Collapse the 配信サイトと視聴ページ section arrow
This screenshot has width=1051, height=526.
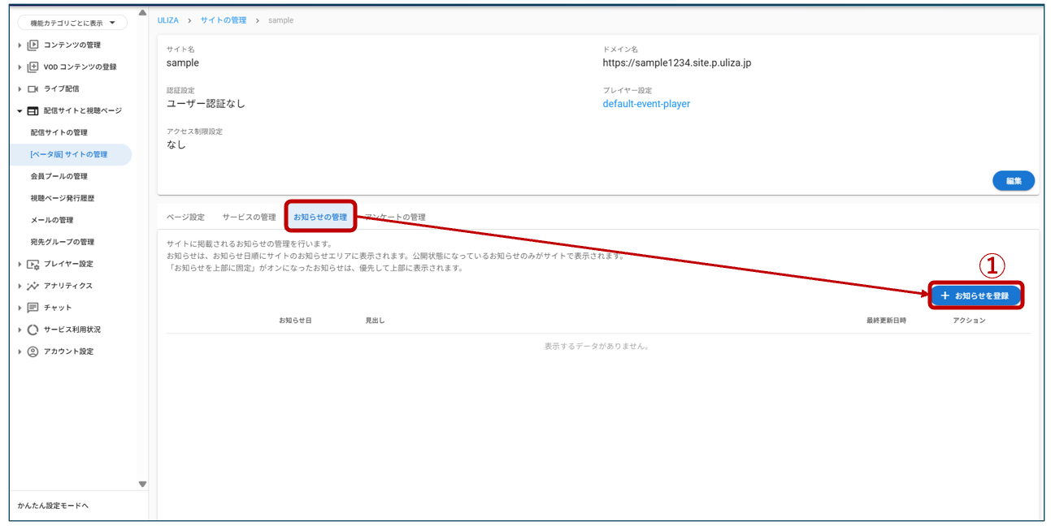pos(20,111)
